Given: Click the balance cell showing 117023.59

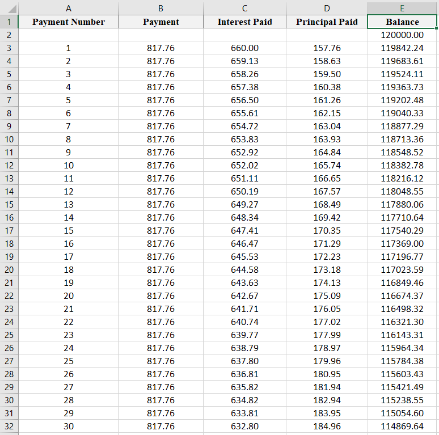Looking at the screenshot, I should pyautogui.click(x=402, y=270).
